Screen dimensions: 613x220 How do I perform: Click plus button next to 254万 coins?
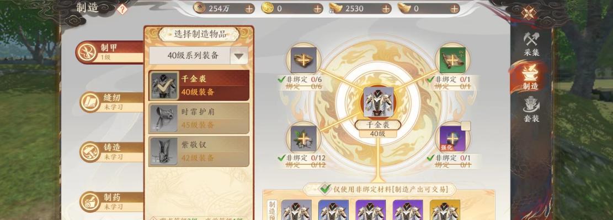(249, 9)
